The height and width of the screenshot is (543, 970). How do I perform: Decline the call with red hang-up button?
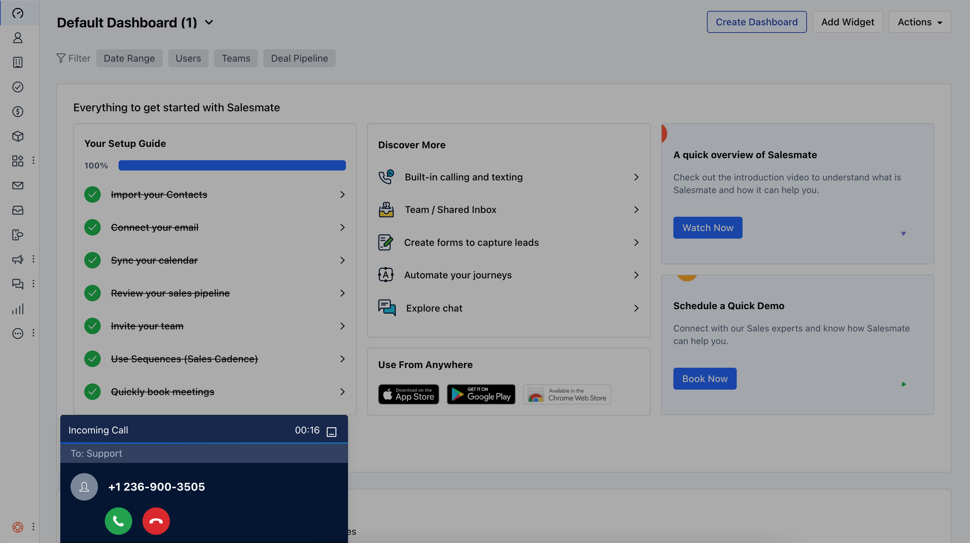tap(156, 521)
